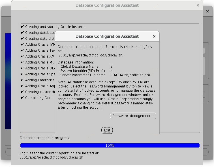The width and height of the screenshot is (214, 167).
Task: Click checkmark next to Adding Oracle XML step
Action: pos(22,56)
